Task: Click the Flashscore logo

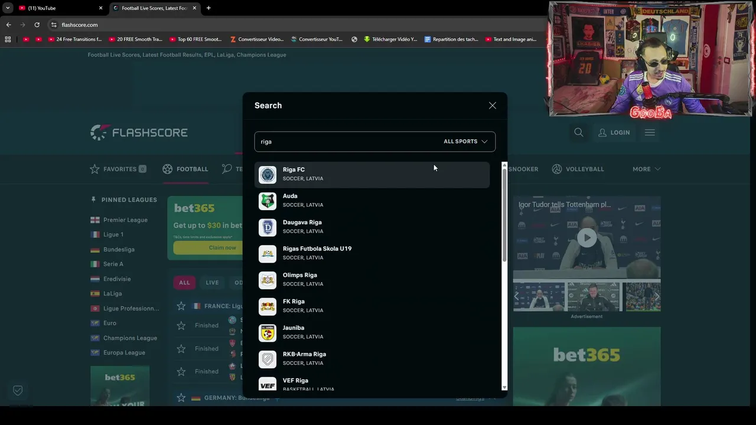Action: (139, 132)
